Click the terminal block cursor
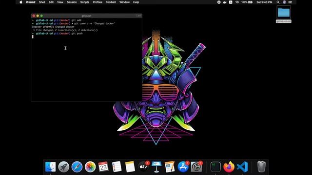 point(33,37)
